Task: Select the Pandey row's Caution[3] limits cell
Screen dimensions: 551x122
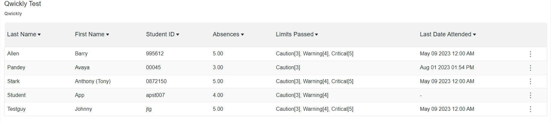Action: pyautogui.click(x=288, y=67)
